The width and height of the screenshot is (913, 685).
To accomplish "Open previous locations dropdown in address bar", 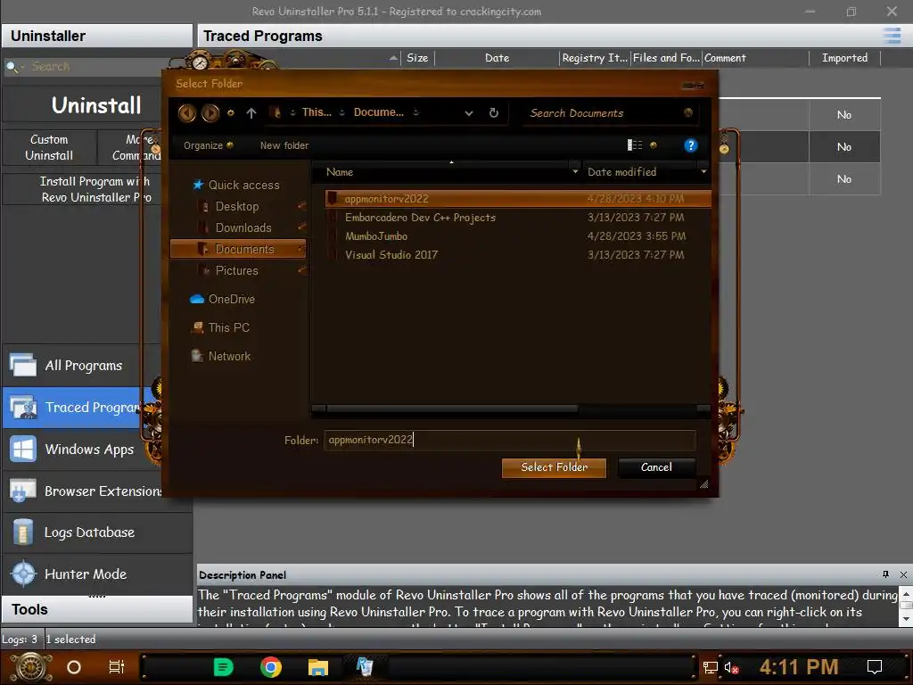I will [469, 113].
